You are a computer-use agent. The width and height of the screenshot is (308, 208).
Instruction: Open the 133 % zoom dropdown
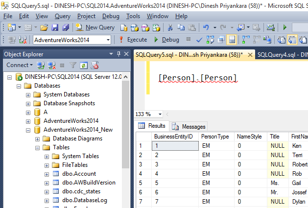tap(160, 114)
